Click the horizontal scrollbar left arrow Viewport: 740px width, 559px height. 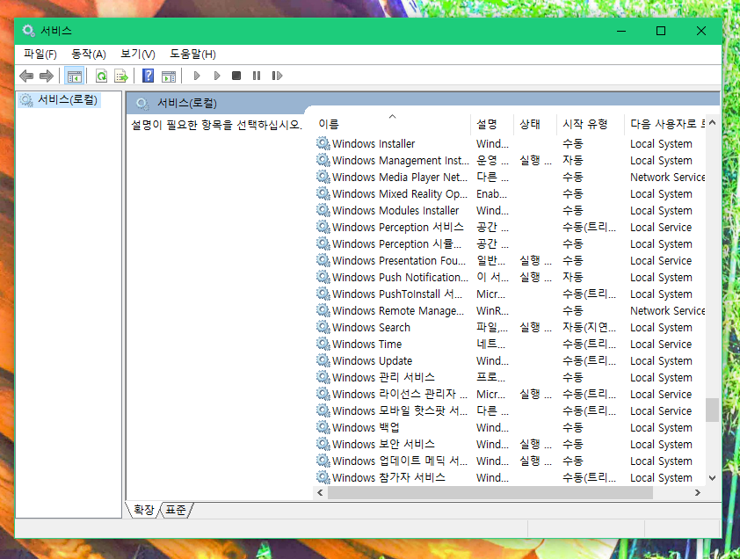[321, 493]
